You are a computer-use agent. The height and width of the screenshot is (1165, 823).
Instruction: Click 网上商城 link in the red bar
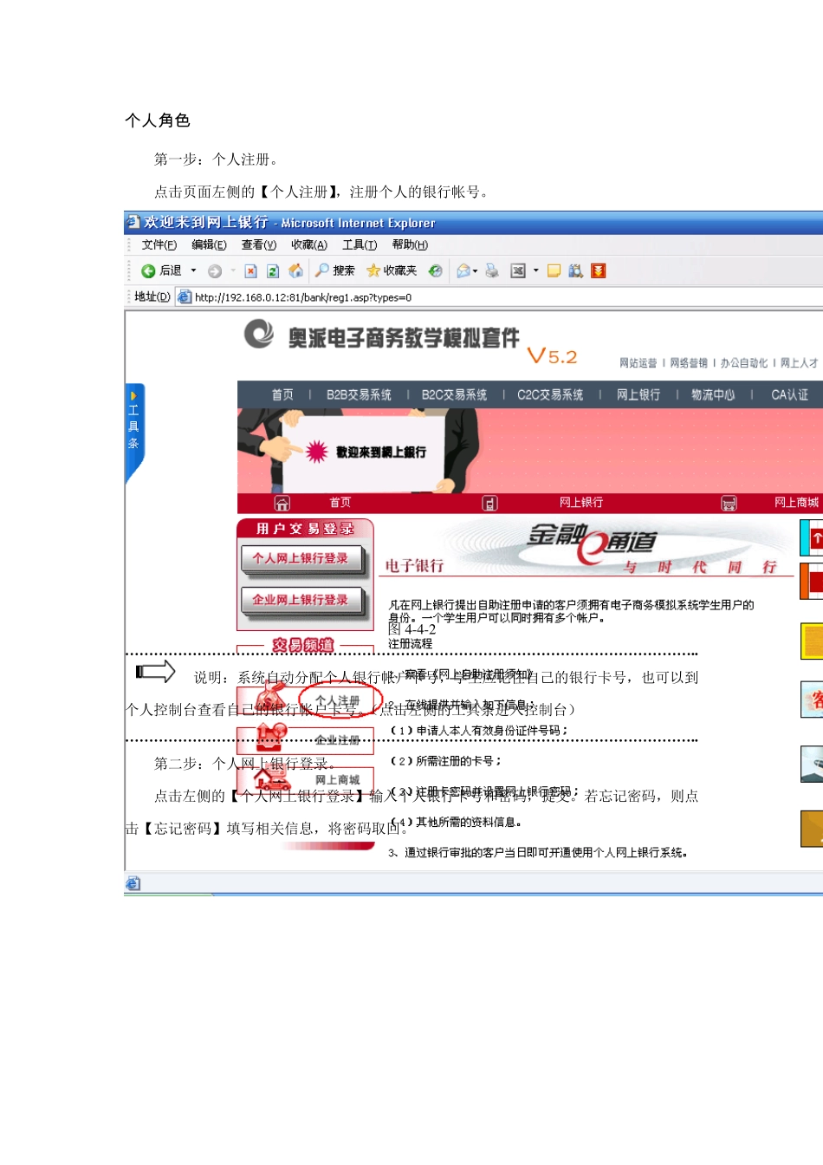(796, 503)
